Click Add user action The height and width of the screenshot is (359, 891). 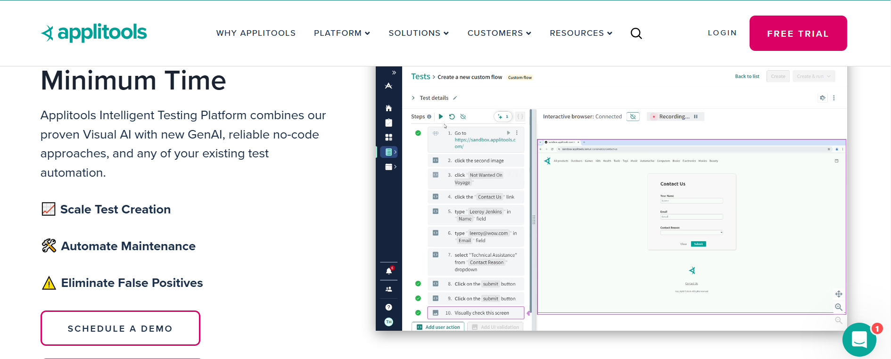point(438,327)
